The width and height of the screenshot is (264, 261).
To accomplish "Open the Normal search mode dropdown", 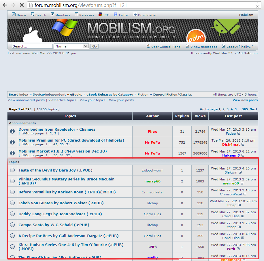I will 71,46.
